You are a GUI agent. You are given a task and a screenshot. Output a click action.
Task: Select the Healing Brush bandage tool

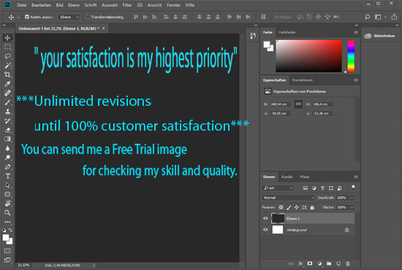(7, 93)
